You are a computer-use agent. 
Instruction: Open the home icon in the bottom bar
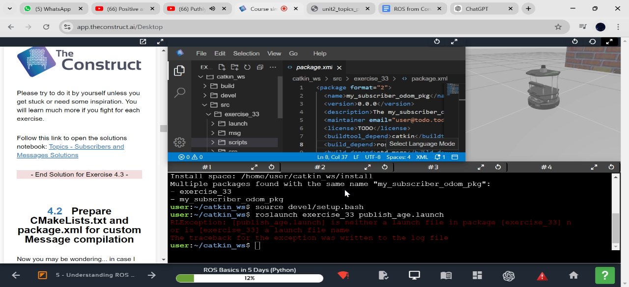[x=573, y=275]
